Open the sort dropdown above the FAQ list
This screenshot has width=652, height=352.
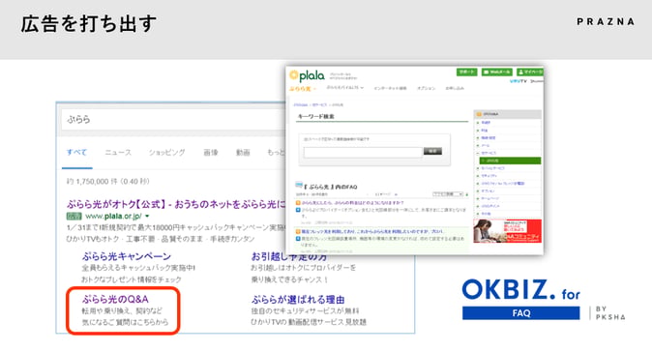click(x=448, y=194)
